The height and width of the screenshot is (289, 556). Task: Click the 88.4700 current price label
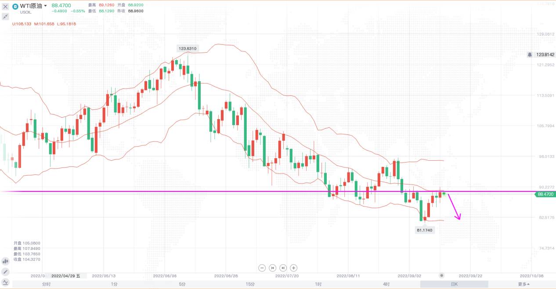point(545,194)
